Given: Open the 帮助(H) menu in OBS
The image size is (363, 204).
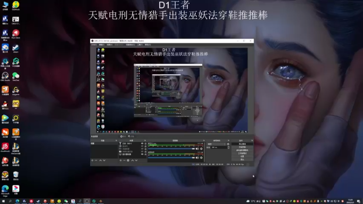Looking at the screenshot, I should pos(148,44).
